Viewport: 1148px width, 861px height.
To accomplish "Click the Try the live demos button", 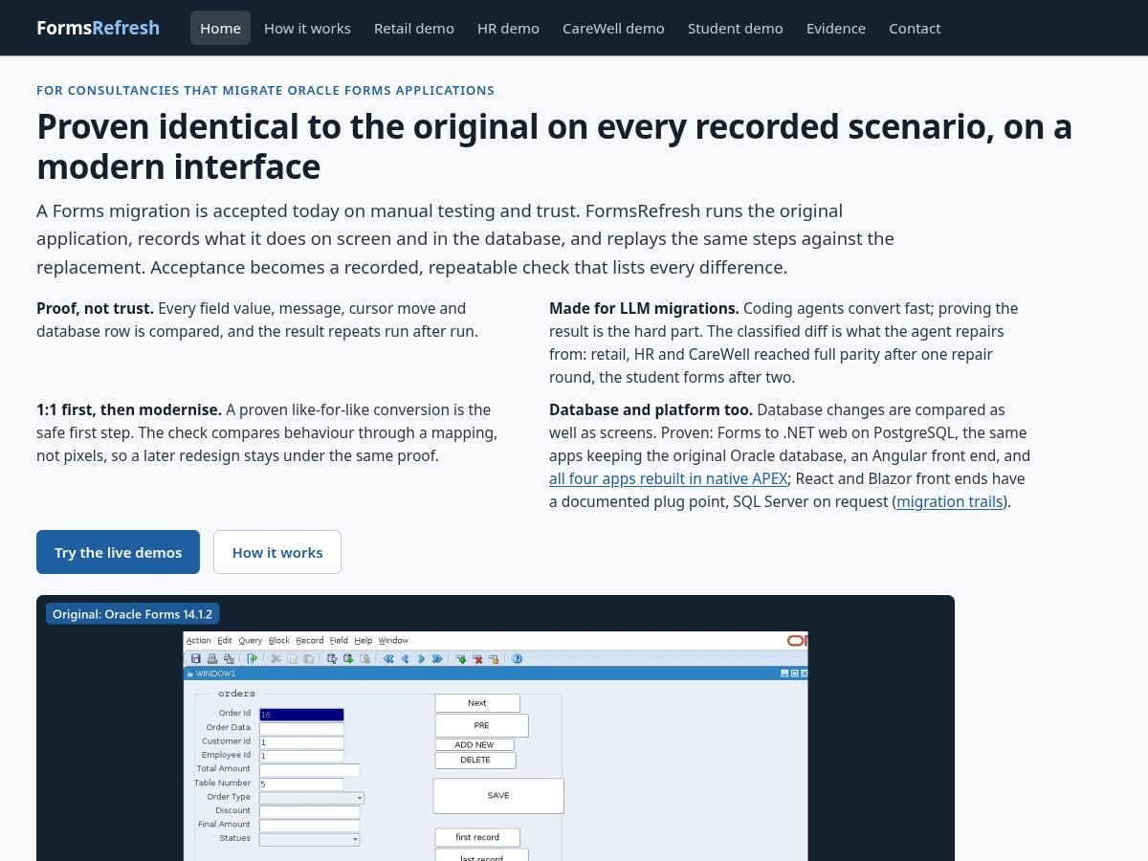I will point(118,552).
